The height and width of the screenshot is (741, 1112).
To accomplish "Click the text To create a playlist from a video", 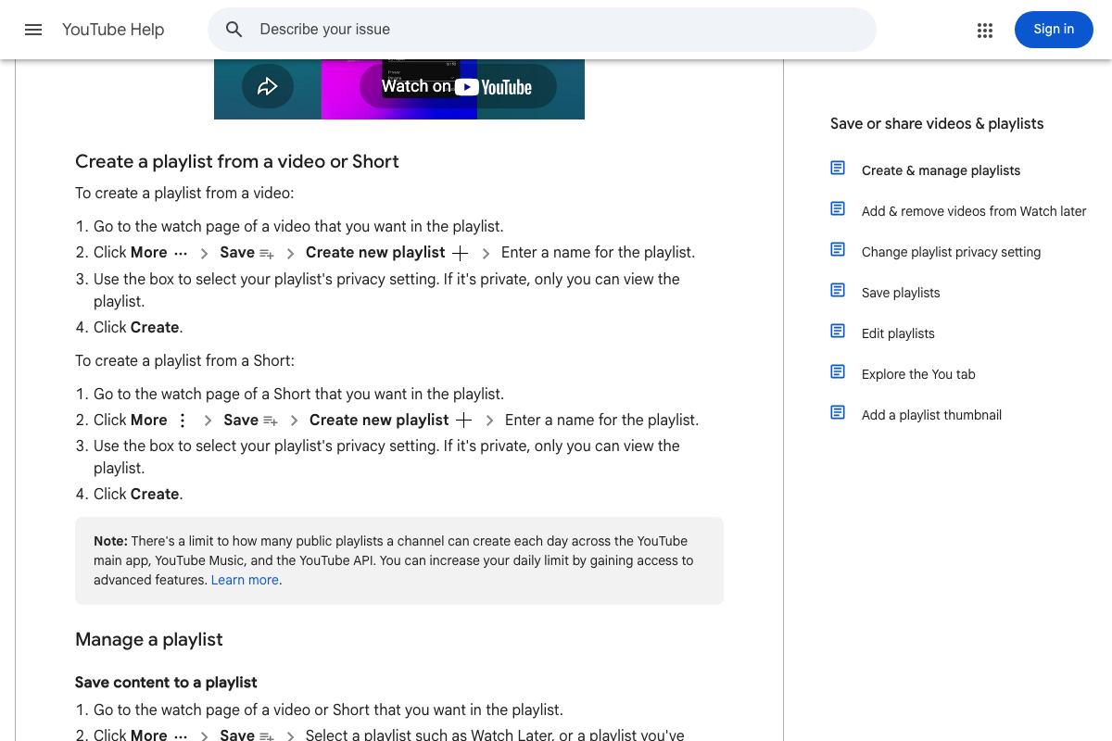I will [x=184, y=194].
